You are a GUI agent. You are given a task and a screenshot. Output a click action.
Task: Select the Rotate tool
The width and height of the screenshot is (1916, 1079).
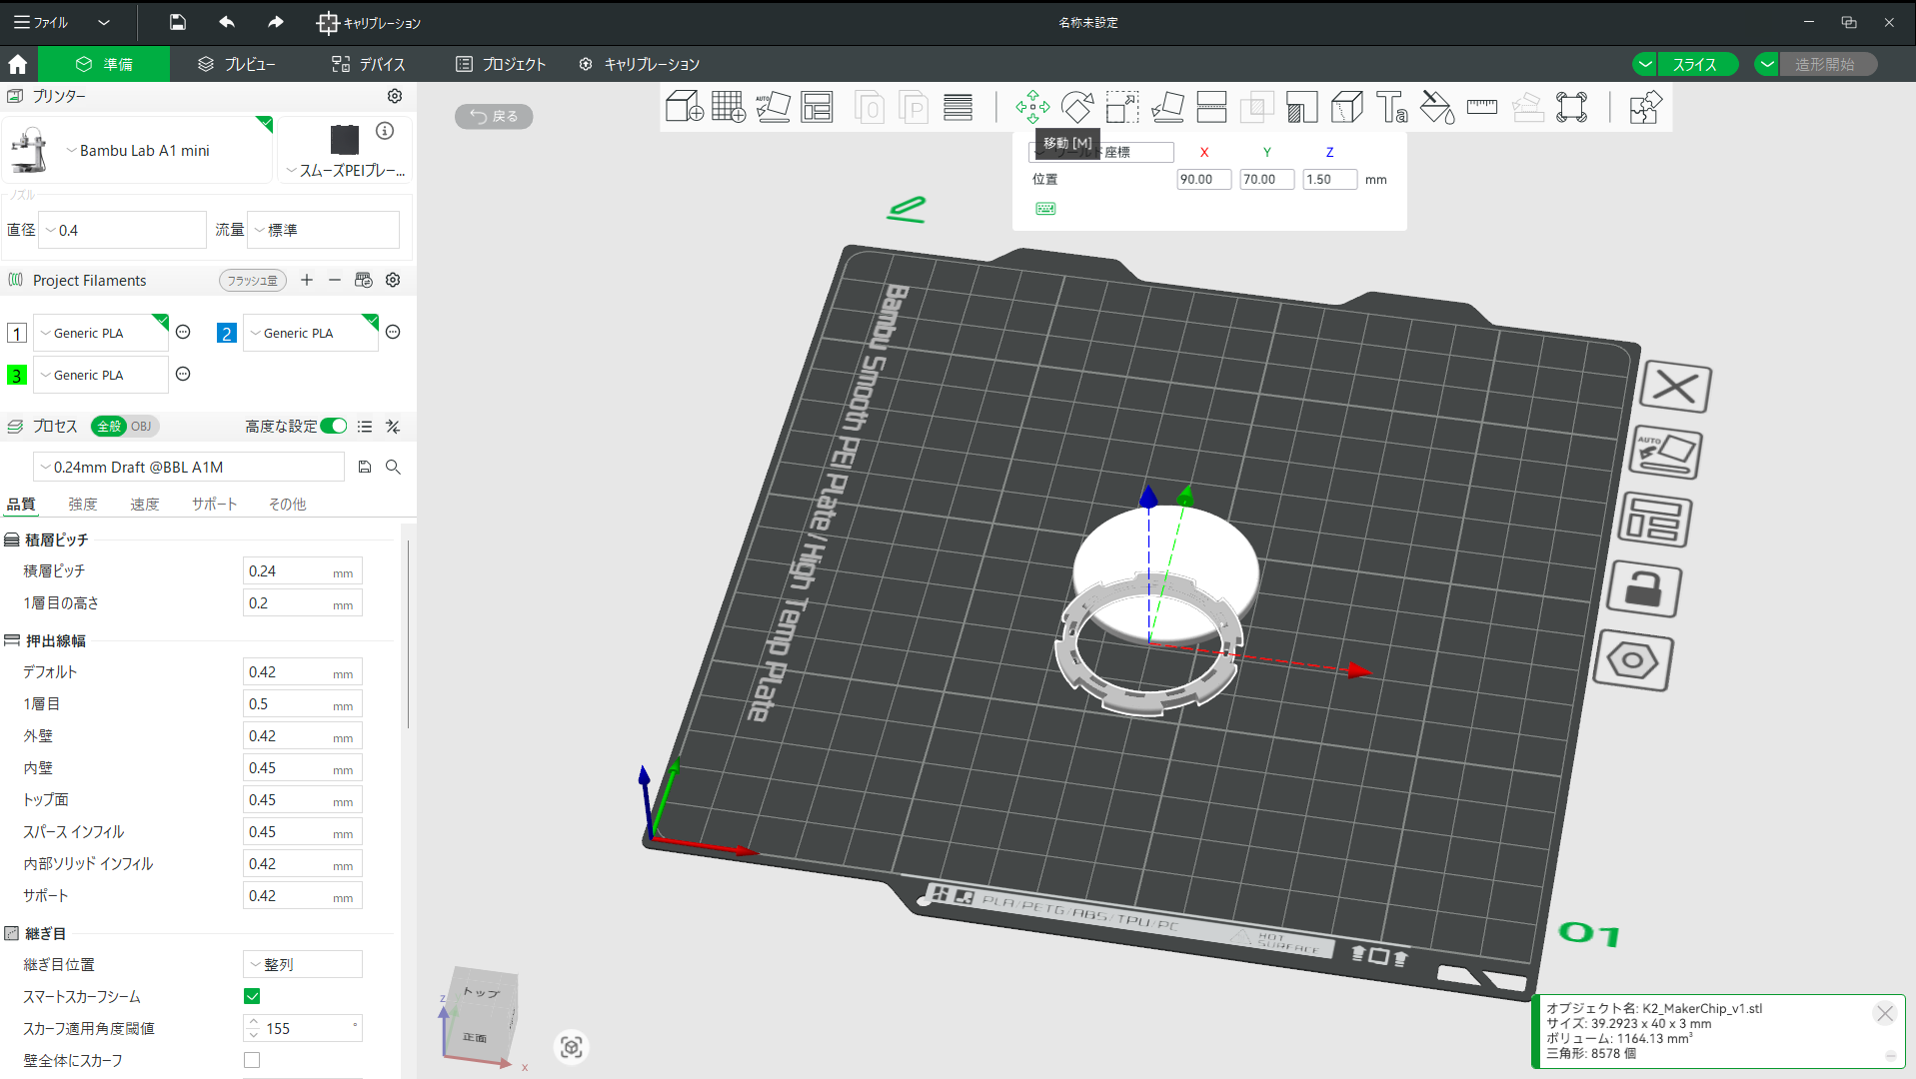(x=1077, y=107)
